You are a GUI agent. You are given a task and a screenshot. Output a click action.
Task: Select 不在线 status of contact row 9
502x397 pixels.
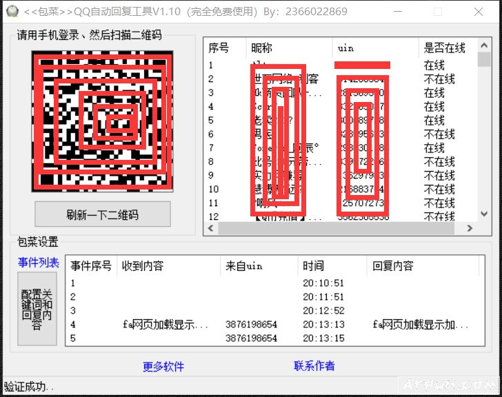439,175
